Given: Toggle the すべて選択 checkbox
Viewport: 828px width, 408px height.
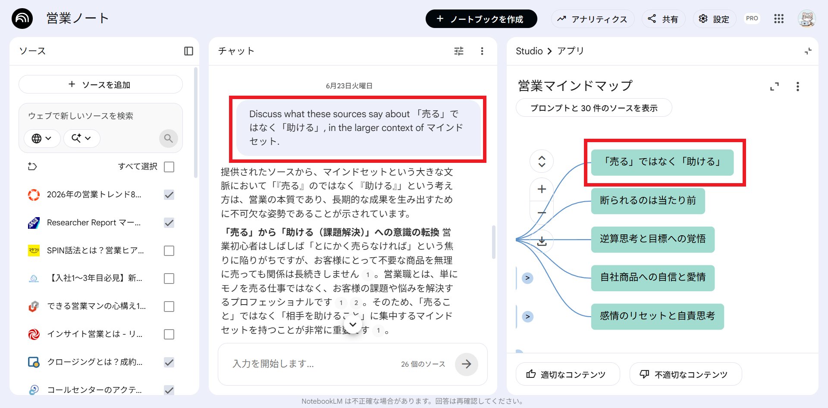Looking at the screenshot, I should (169, 167).
